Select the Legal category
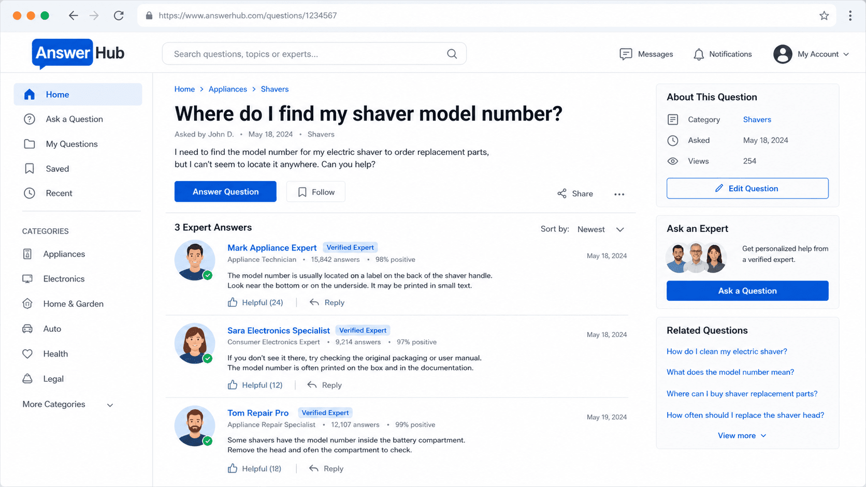The height and width of the screenshot is (487, 866). pyautogui.click(x=43, y=379)
